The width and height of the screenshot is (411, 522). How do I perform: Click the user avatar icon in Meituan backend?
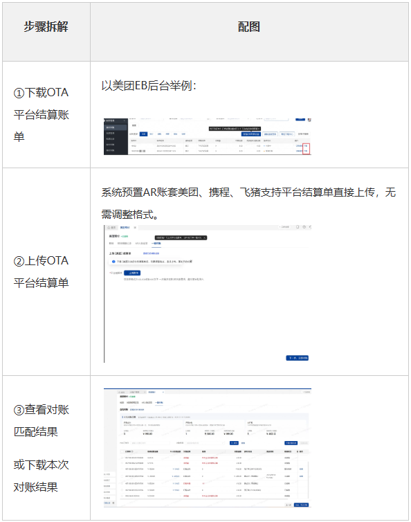pyautogui.click(x=309, y=120)
